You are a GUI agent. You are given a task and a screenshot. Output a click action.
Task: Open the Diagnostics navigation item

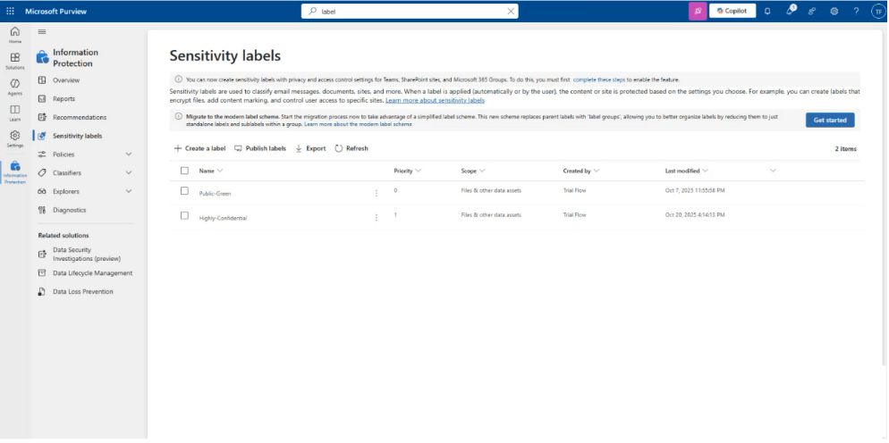[x=69, y=210]
